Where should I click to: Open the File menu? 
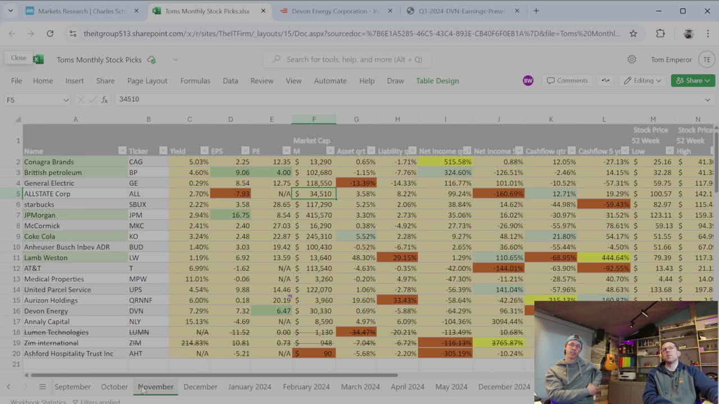tap(16, 81)
